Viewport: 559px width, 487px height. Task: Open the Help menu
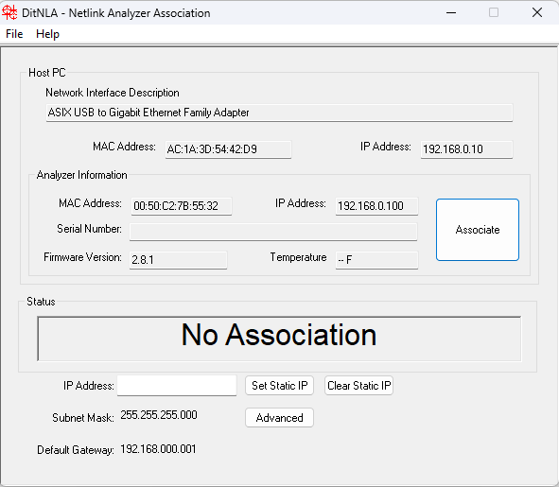(47, 34)
